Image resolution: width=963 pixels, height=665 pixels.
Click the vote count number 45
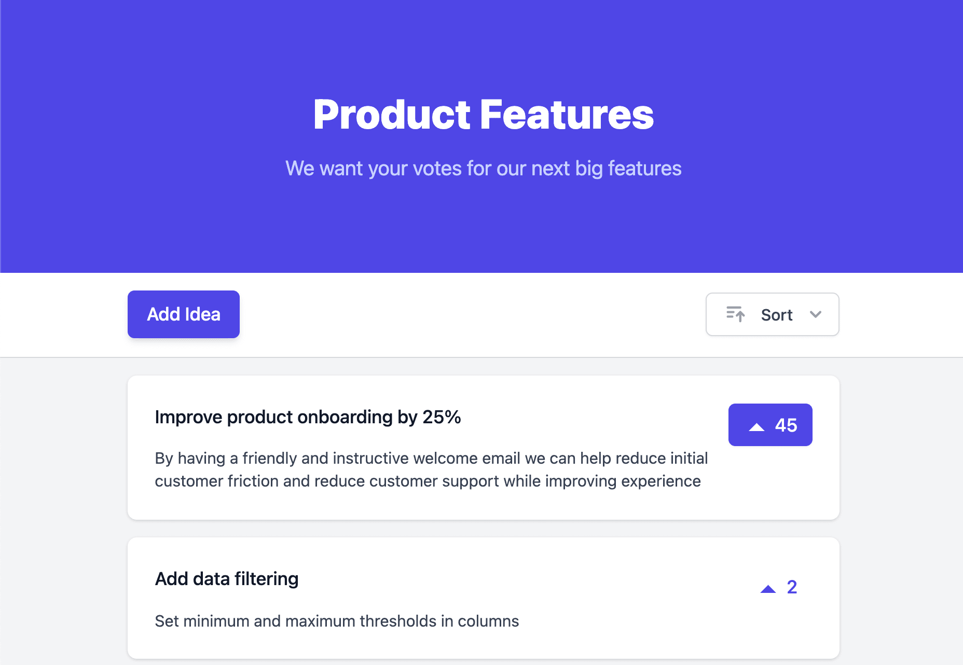point(786,425)
